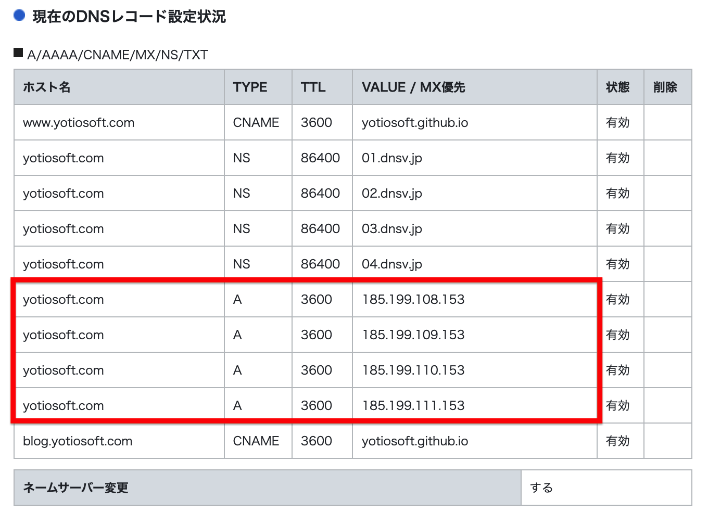
Task: Click 有効 status in 185.199.111.153 row
Action: 618,406
